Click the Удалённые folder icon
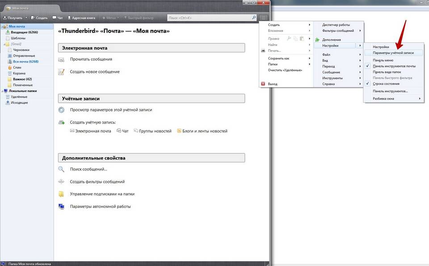The height and width of the screenshot is (266, 429). [x=8, y=97]
